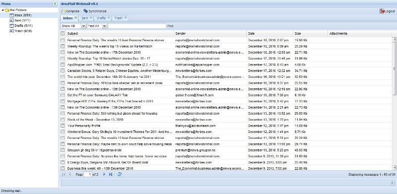Switch to the Inbox tab
397x194 pixels.
[67, 18]
